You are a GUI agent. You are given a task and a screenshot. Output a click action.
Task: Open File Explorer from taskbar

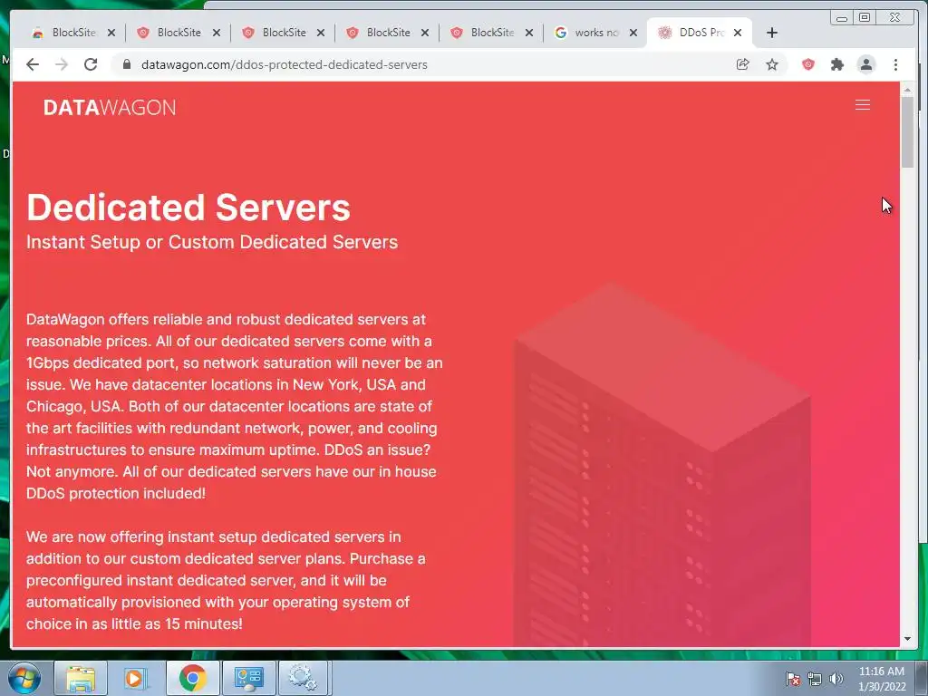81,678
